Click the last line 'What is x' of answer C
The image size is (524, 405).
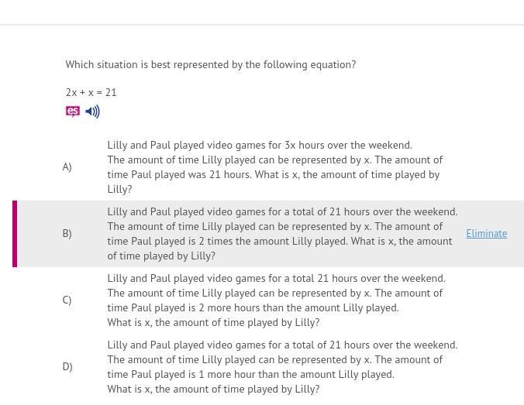(213, 323)
